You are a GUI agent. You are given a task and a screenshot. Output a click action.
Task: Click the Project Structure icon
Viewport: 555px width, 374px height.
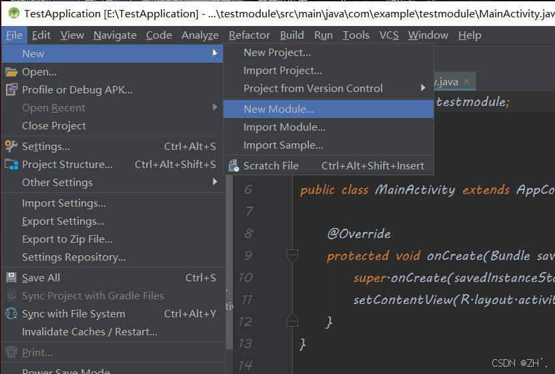click(11, 164)
